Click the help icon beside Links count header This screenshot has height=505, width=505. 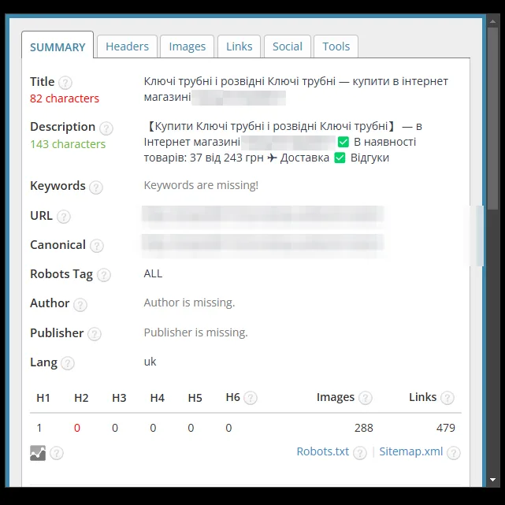(x=447, y=398)
